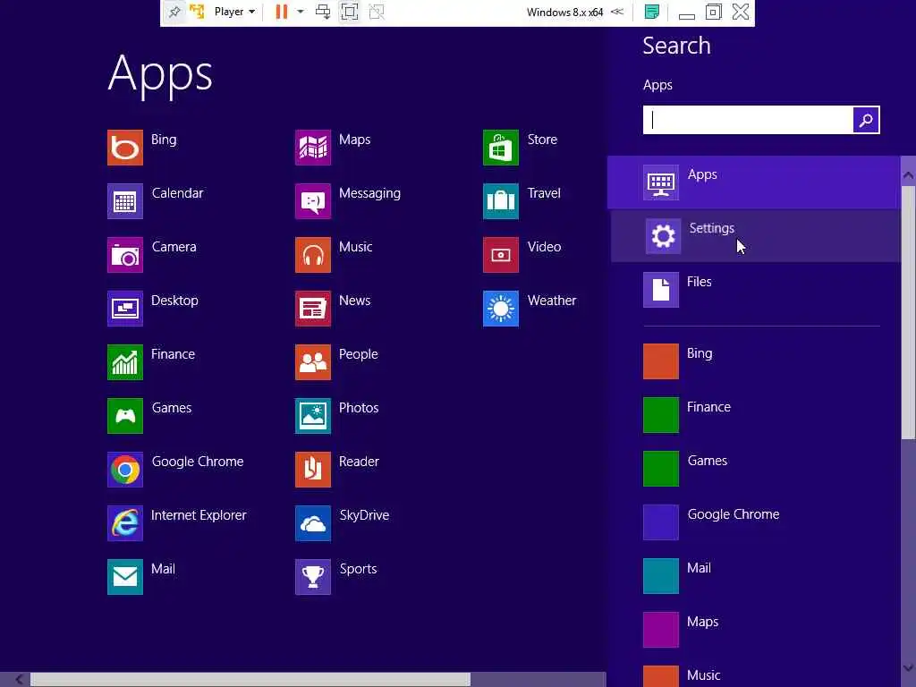
Task: Open the Photos app
Action: (337, 416)
